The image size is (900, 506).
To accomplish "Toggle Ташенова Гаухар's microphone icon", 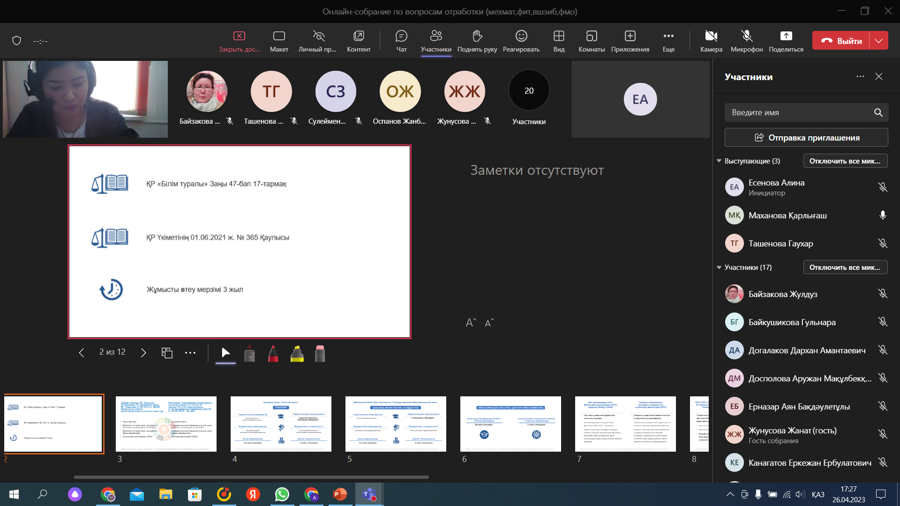I will coord(883,243).
